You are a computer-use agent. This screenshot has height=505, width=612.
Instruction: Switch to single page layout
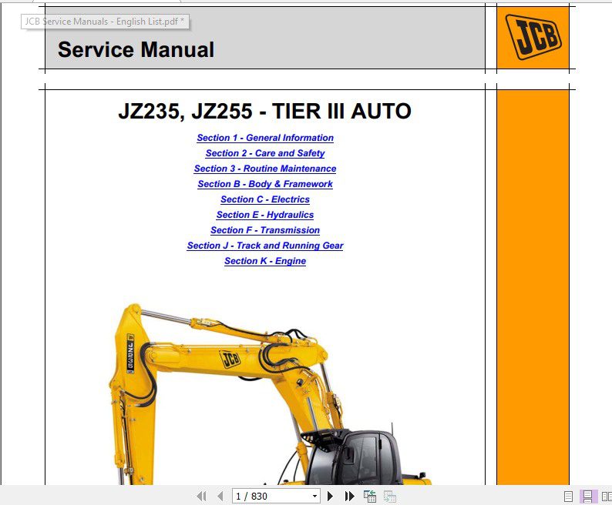(x=568, y=497)
